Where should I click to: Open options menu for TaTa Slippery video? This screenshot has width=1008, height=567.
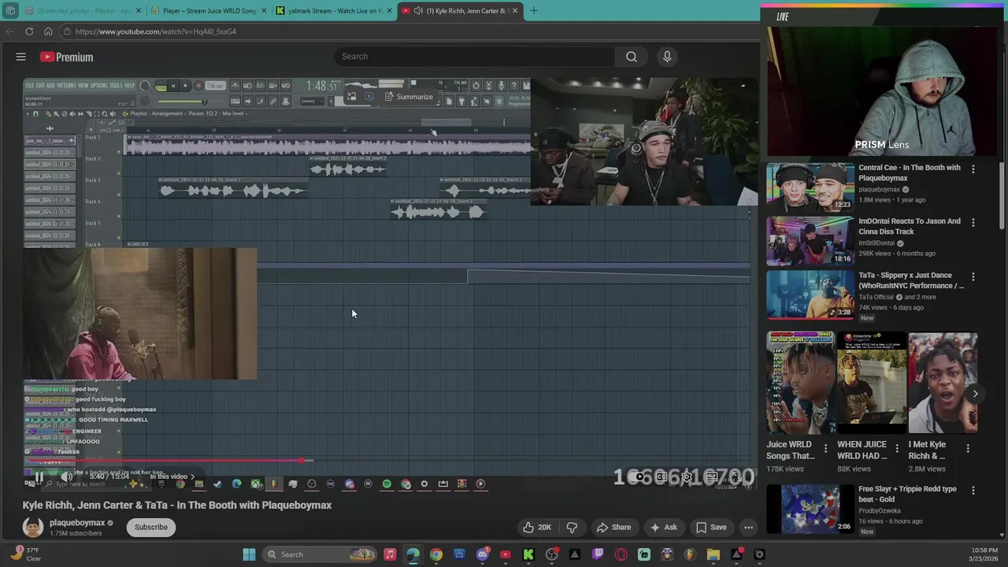point(973,276)
